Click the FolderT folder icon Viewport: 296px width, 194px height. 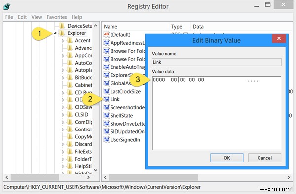[70, 159]
